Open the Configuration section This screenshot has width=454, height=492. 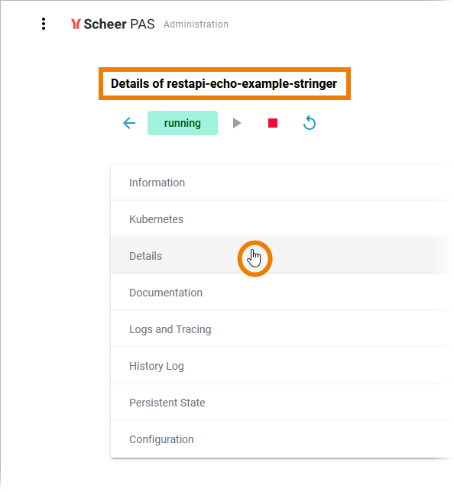(x=281, y=439)
